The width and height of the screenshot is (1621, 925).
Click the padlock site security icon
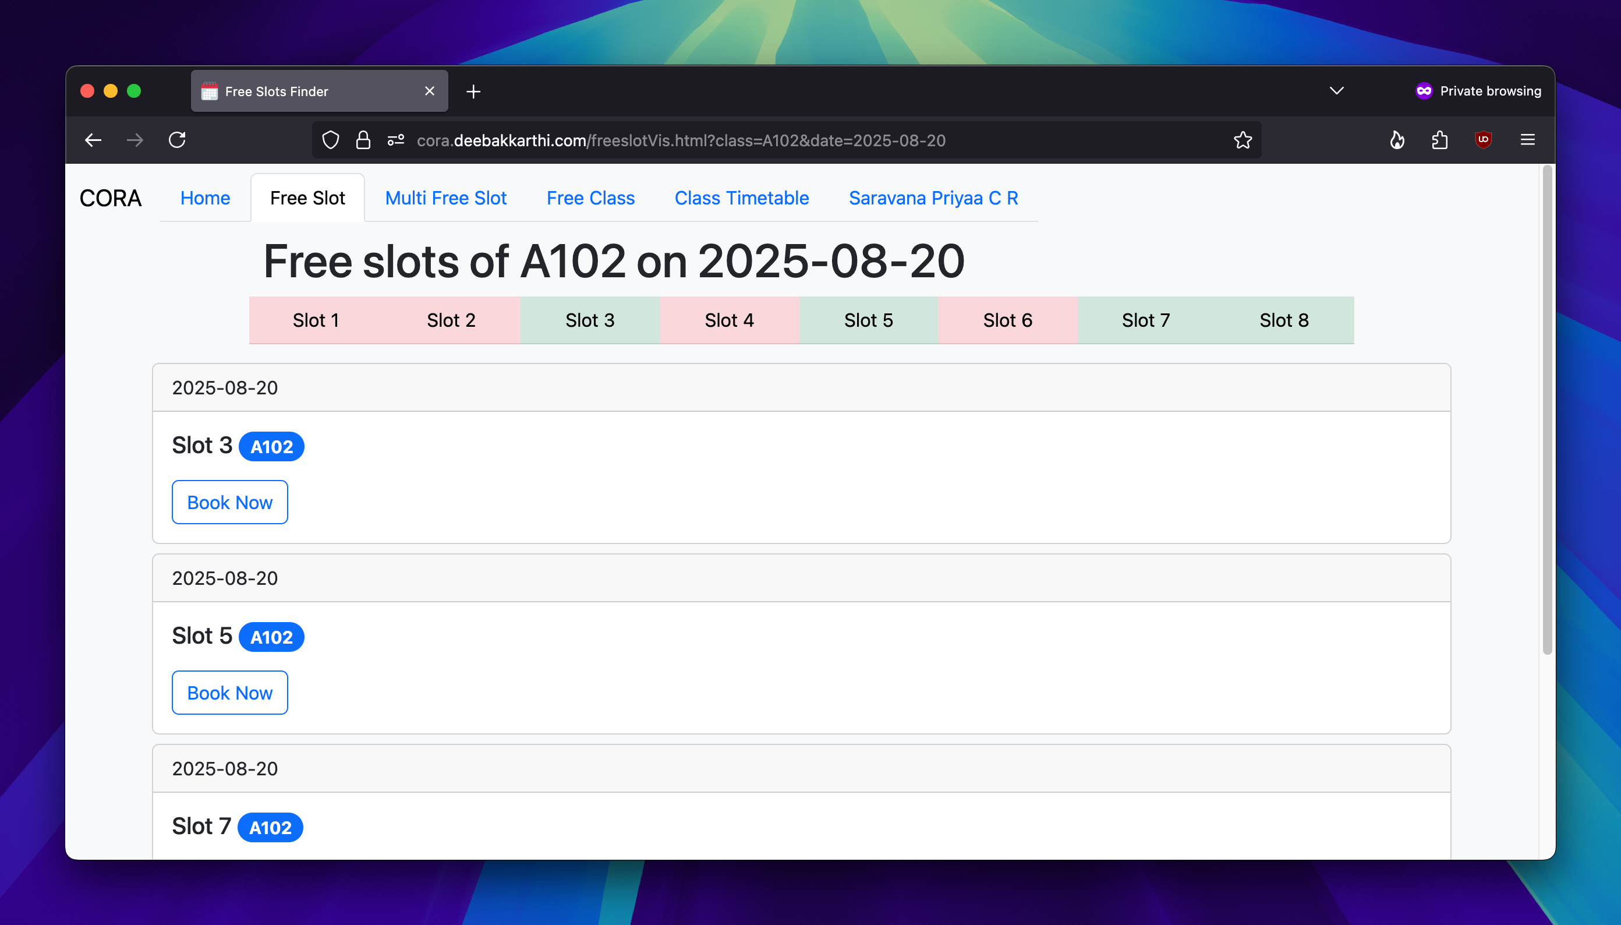pos(363,140)
